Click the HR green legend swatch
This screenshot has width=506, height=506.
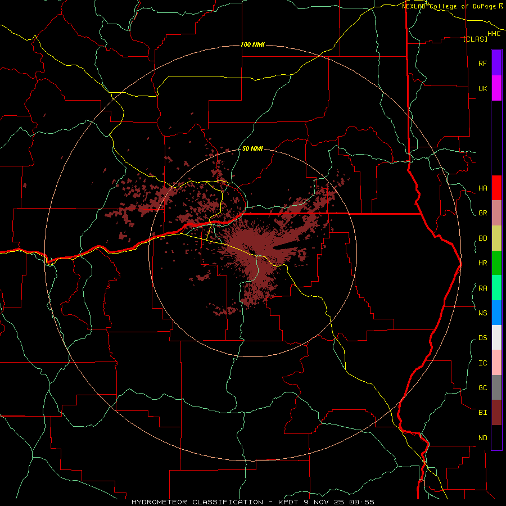point(496,263)
